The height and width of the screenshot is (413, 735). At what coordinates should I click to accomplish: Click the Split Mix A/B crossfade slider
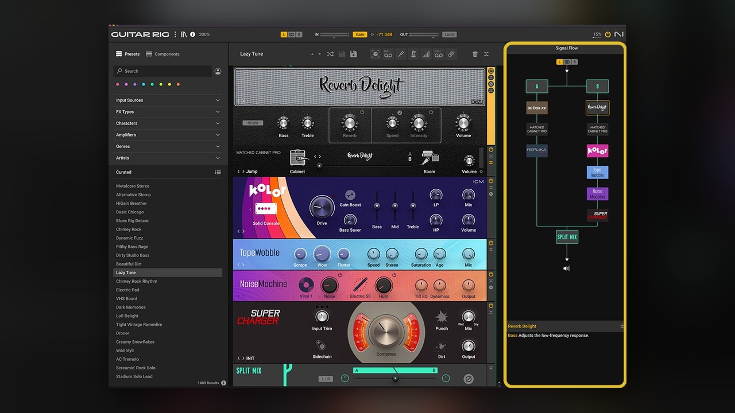pos(395,379)
